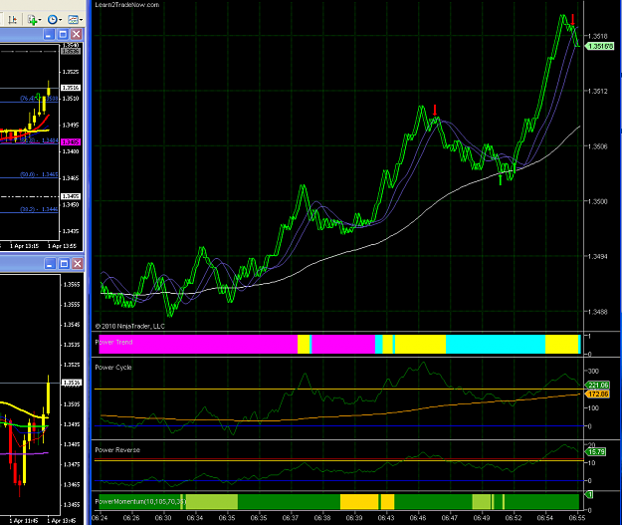Click the green current price tag 1.35168

pos(600,47)
